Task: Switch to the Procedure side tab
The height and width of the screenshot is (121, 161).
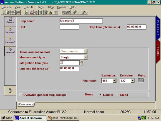Action: 158,28
